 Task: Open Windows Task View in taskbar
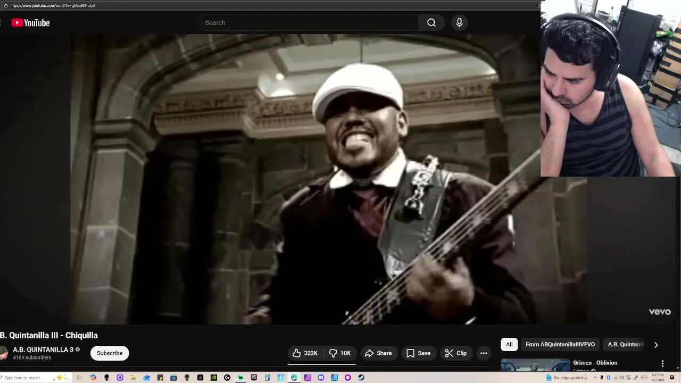[79, 378]
